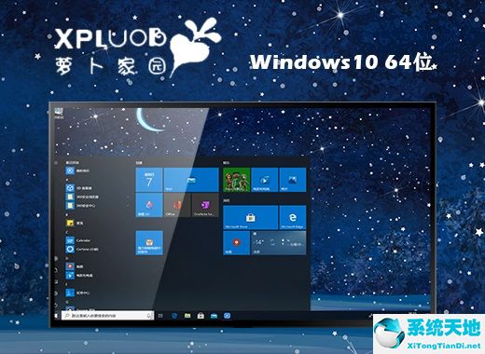Screen dimensions: 485x354
Task: Click the taskbar search box
Action: click(107, 316)
